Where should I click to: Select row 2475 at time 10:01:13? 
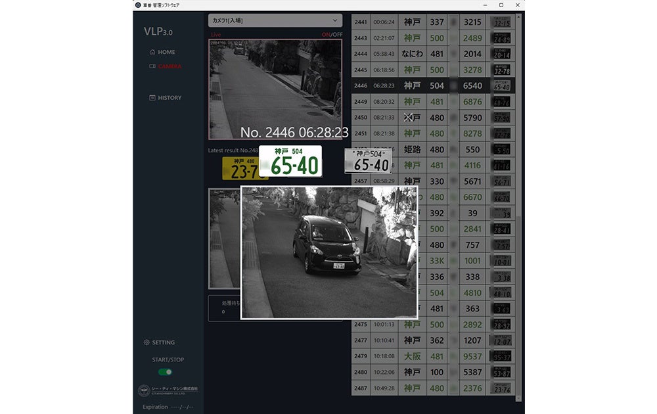click(433, 325)
